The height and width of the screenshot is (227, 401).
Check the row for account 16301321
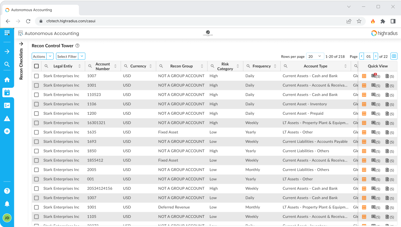[36, 123]
